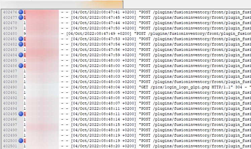Click the 304 status code on line 402490

(x=239, y=87)
